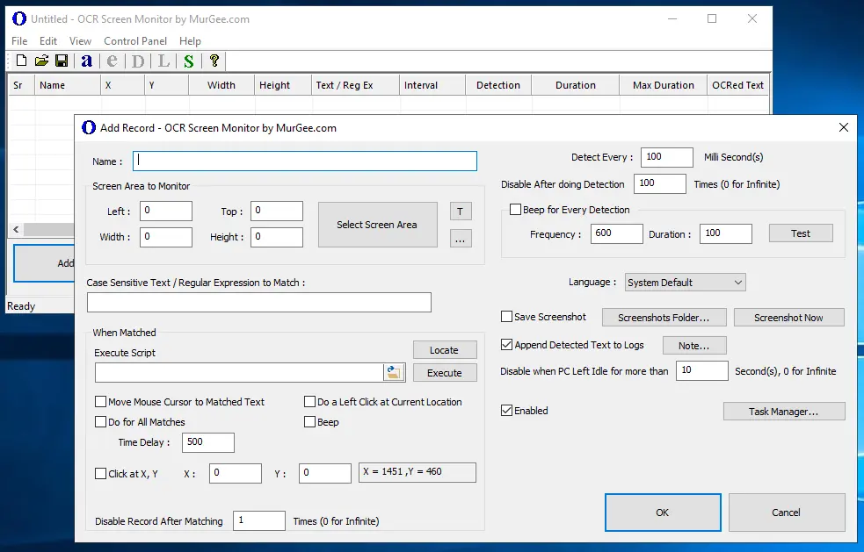Click the Test beep button
This screenshot has height=552, width=864.
801,233
